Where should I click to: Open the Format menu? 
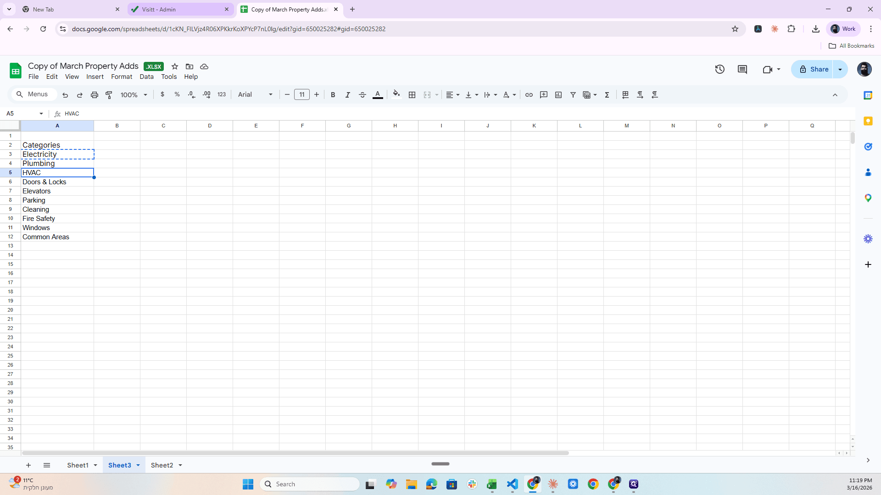[122, 77]
